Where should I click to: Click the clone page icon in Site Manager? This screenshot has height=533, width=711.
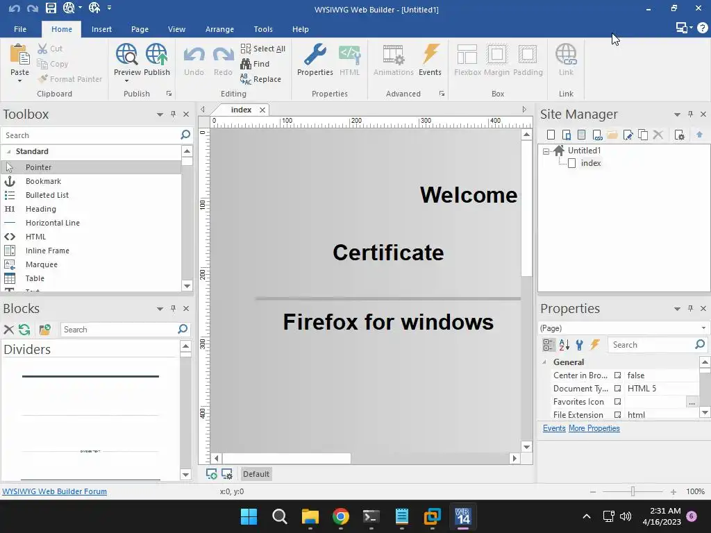643,135
